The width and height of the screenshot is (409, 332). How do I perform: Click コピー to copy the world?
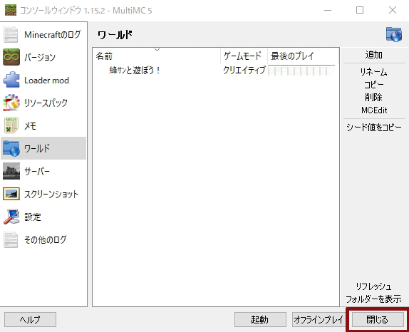pyautogui.click(x=374, y=85)
